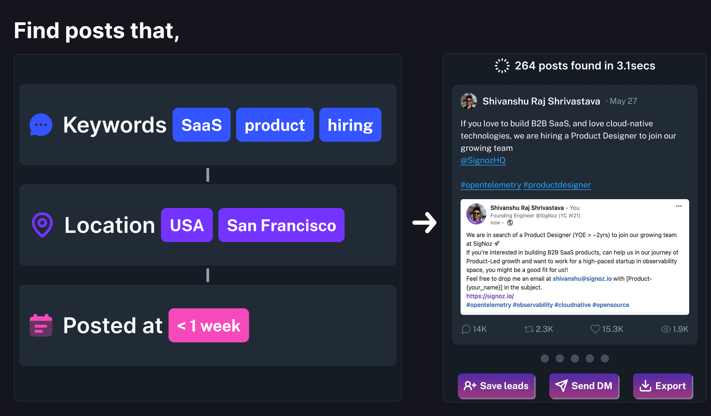Click the San Francisco location tag
Screen dimensions: 711x416
click(x=281, y=225)
